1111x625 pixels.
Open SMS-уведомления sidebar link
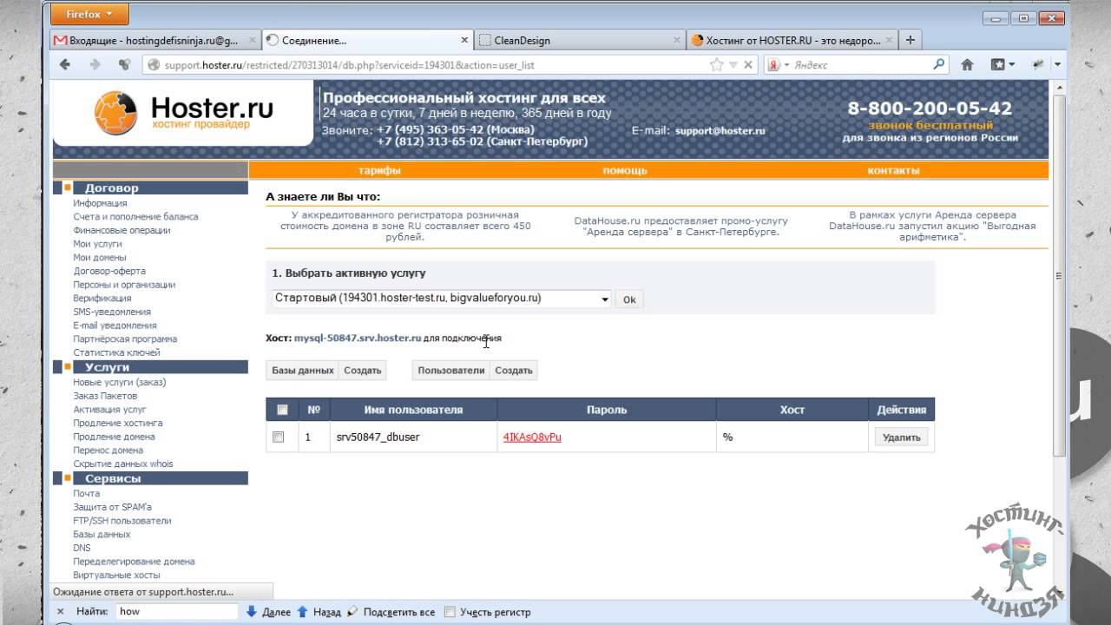112,312
